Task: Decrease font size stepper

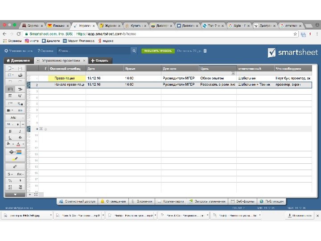Action: (23, 124)
